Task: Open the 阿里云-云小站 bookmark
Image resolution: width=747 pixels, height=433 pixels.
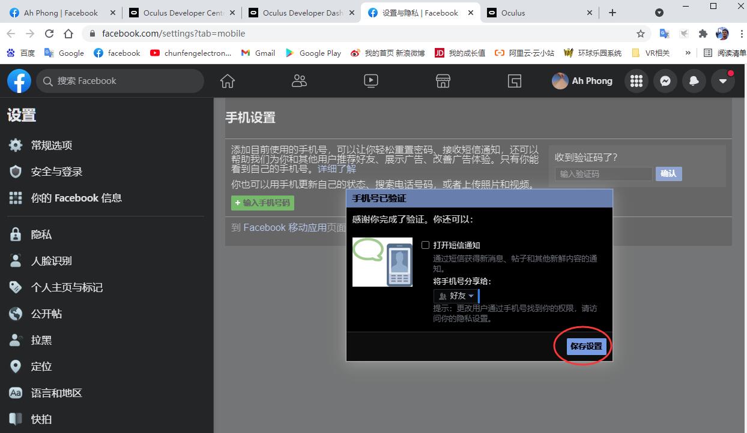Action: [525, 53]
